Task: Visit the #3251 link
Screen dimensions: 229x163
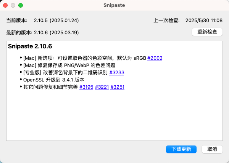Action: point(117,87)
